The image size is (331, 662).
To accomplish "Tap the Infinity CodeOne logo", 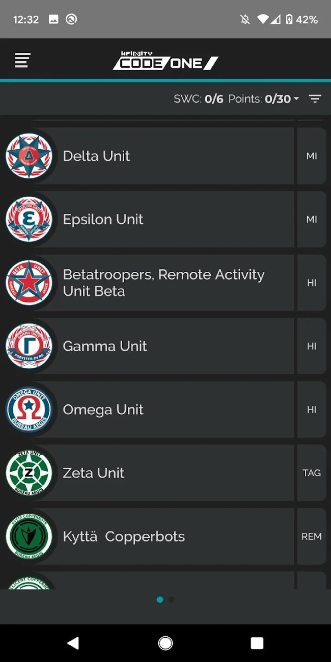I will [x=165, y=60].
